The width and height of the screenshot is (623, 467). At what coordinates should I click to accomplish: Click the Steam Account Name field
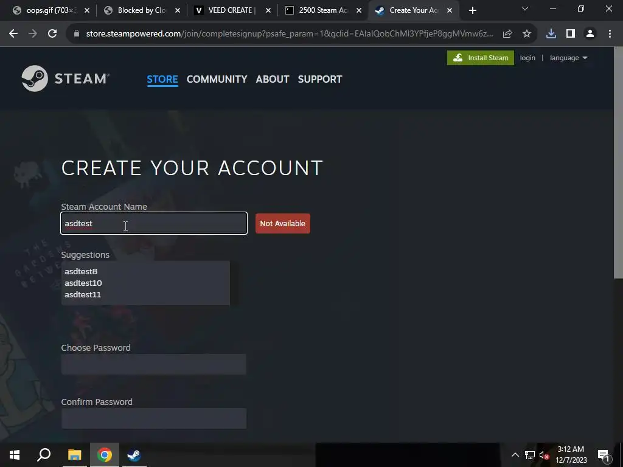(154, 223)
